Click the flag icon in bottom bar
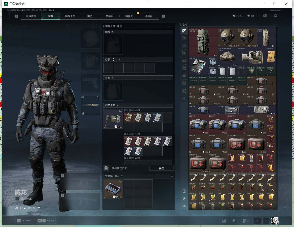 (234, 221)
